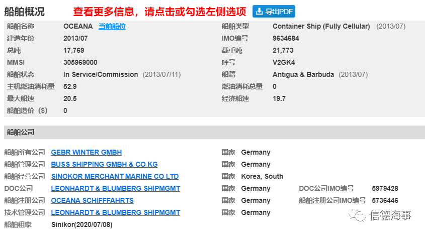Select the 船舶公司 section header

[214, 132]
